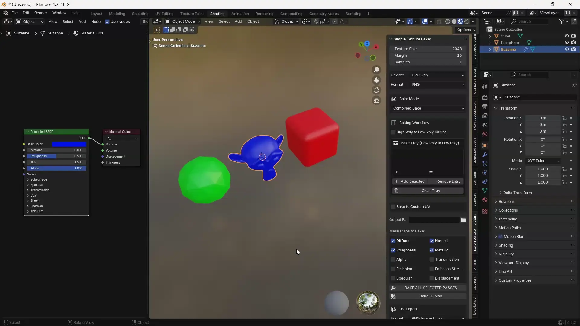Open the Object Data mesh properties tab
This screenshot has width=580, height=326.
coord(485,191)
